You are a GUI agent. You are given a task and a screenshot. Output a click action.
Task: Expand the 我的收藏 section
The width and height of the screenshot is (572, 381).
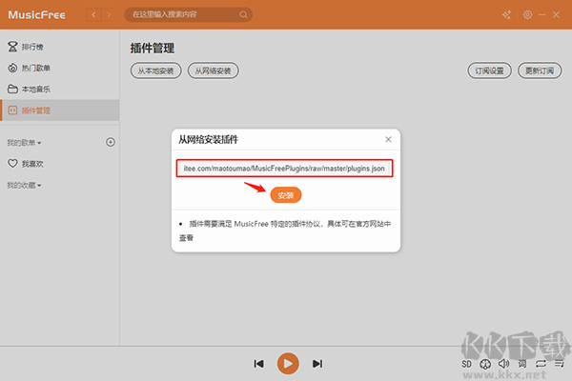[24, 185]
